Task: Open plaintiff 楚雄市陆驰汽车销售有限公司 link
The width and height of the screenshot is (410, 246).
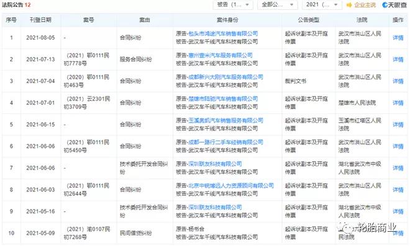Action: [x=223, y=99]
